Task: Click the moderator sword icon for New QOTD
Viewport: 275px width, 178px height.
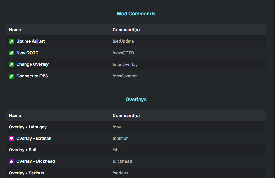Action: [11, 53]
